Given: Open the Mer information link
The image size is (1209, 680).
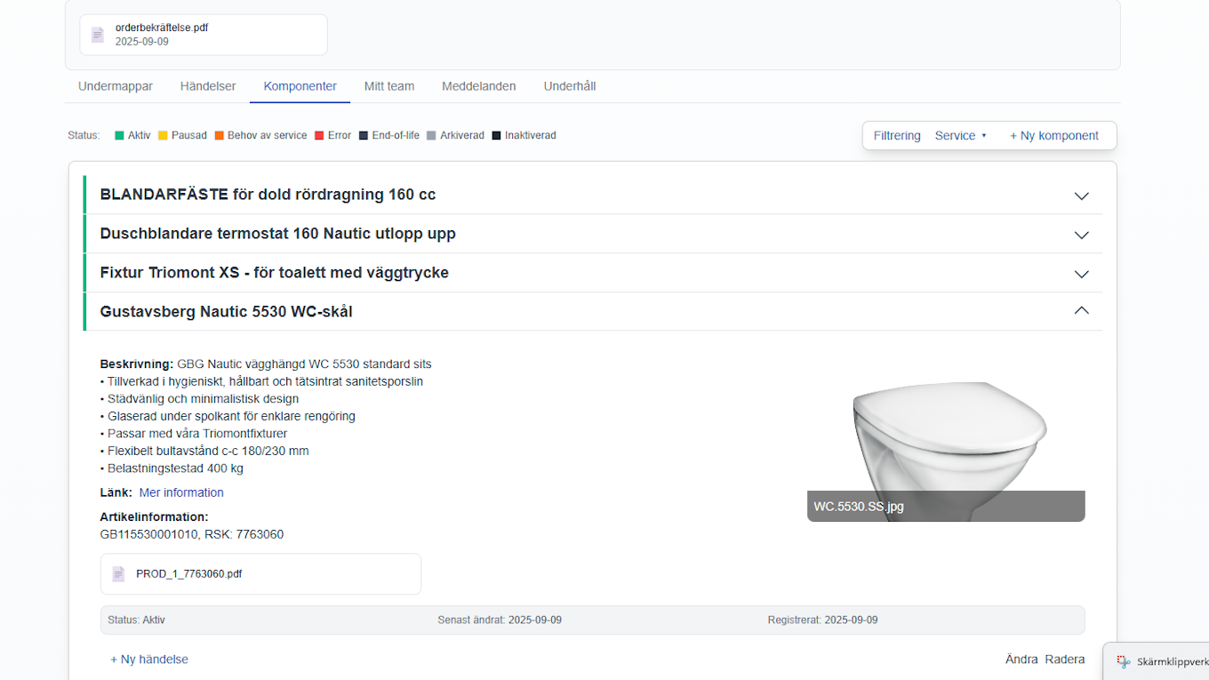Looking at the screenshot, I should 181,492.
